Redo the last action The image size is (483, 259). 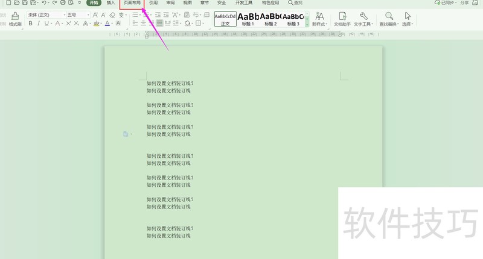point(54,2)
